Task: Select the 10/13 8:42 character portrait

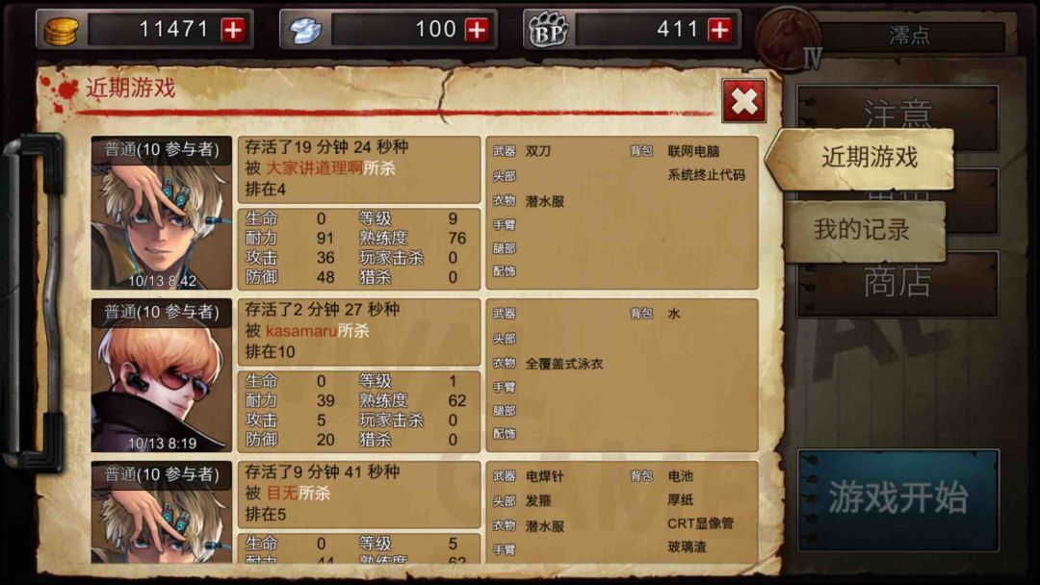Action: pyautogui.click(x=161, y=213)
